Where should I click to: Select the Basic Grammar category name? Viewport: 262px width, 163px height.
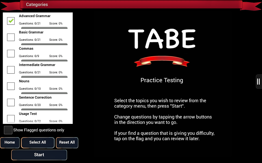click(31, 32)
